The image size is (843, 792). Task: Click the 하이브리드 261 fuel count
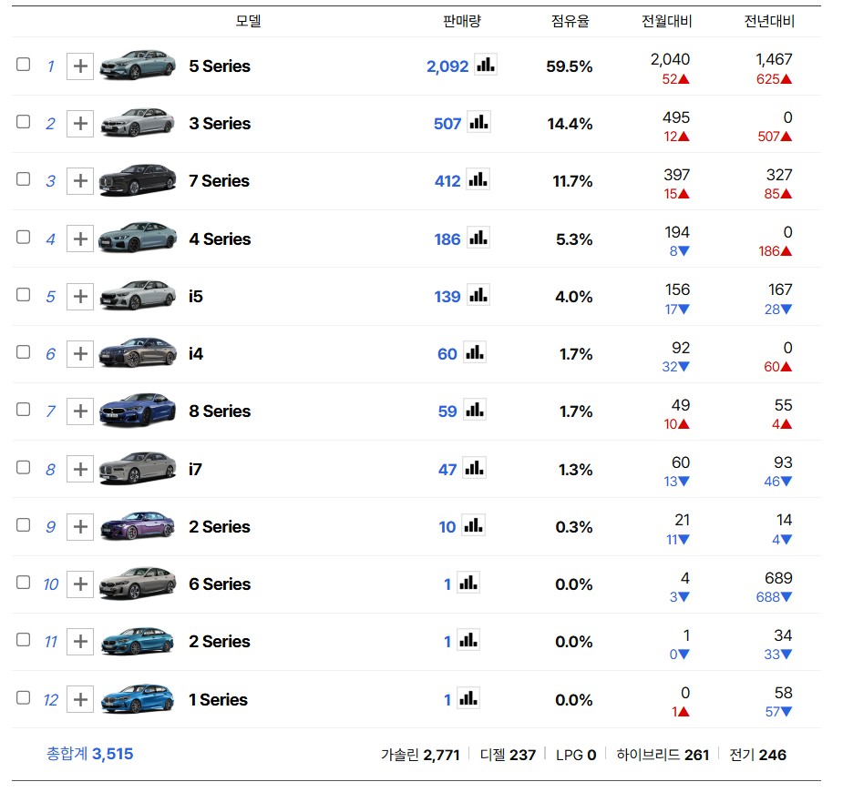(x=663, y=755)
